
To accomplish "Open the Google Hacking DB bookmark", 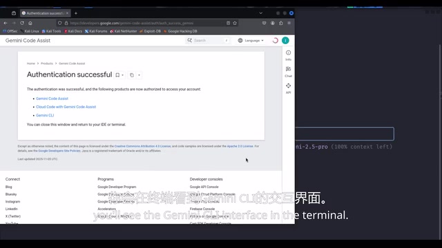I will [180, 31].
